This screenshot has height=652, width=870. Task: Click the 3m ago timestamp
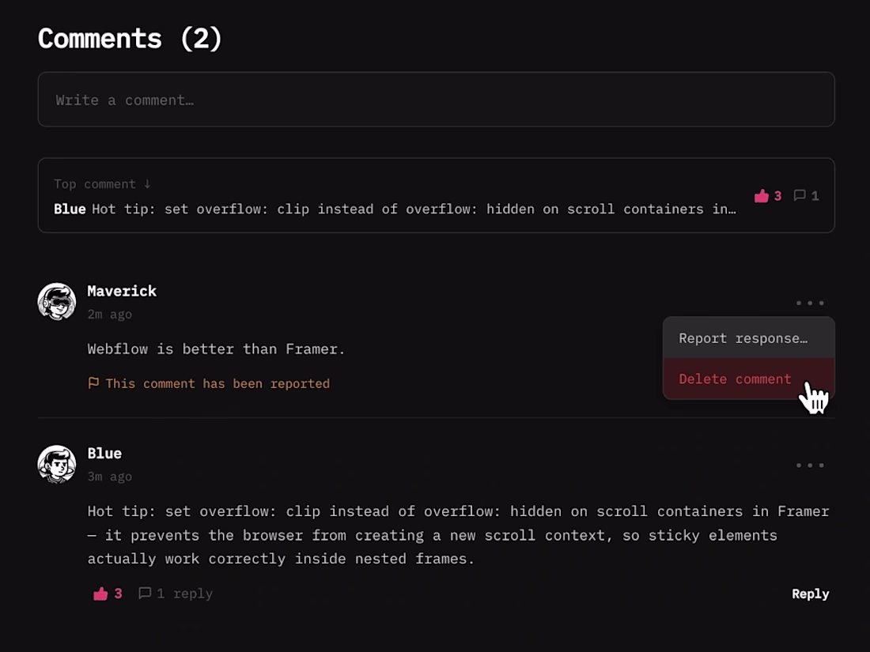(109, 477)
